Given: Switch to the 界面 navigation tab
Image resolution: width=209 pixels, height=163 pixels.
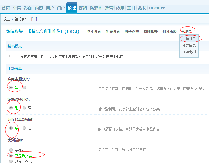Looking at the screenshot, I should [x=28, y=8].
